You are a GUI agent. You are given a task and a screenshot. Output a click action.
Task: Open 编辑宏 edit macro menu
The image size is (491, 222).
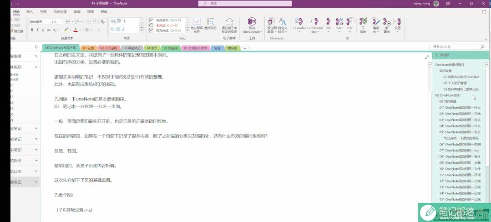376,25
